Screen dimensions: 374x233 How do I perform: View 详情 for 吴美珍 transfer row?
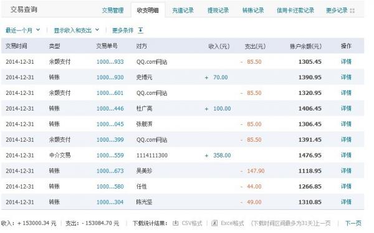pyautogui.click(x=346, y=171)
